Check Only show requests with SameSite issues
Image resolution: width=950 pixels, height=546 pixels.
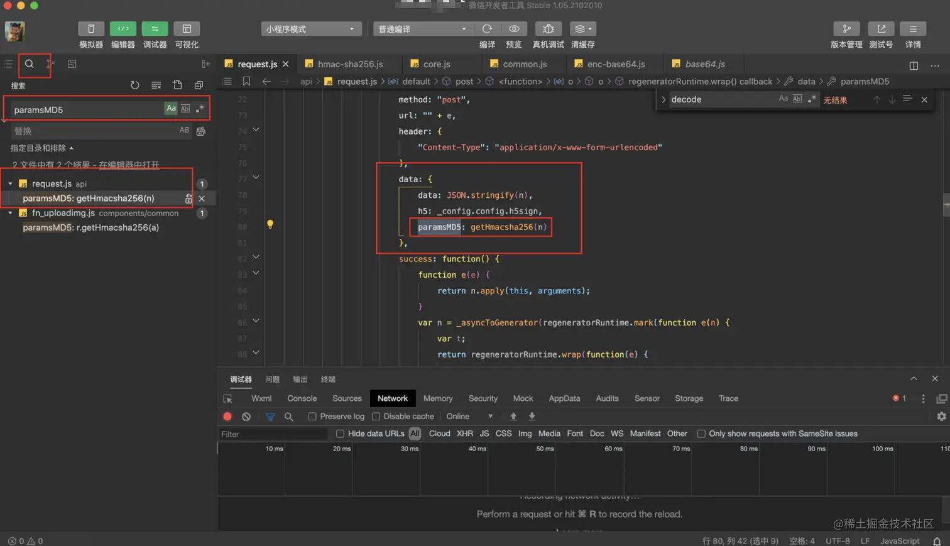[x=701, y=434]
